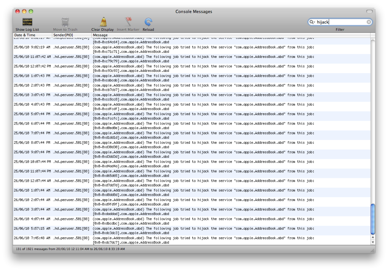Select the 26/06/10 5:57:15 AM log entry

pos(192,231)
